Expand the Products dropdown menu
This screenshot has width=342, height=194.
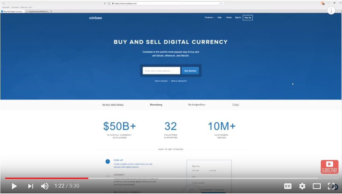209,17
